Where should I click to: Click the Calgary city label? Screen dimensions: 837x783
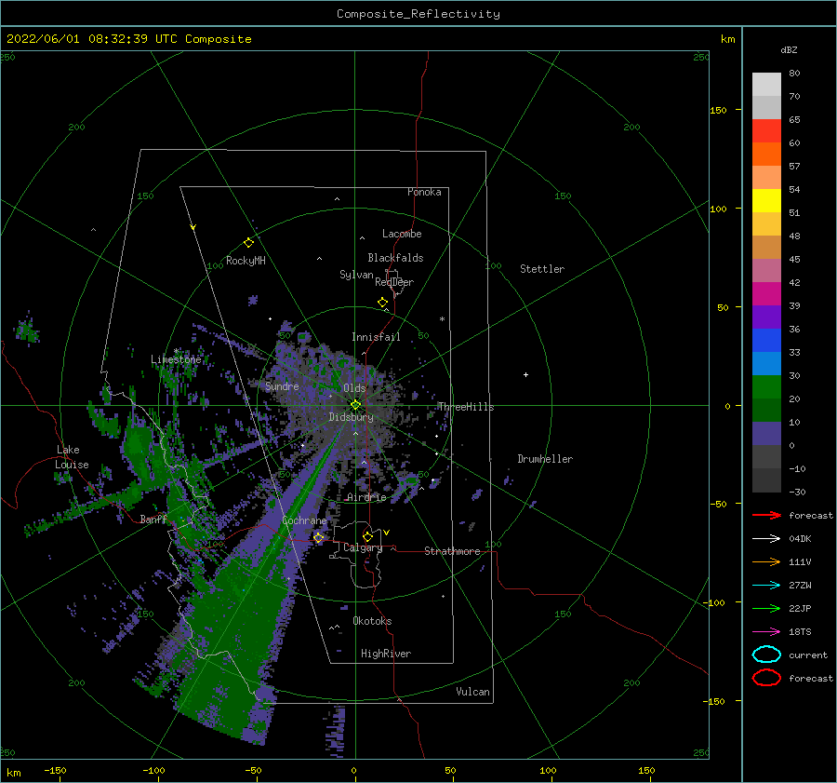[x=363, y=547]
